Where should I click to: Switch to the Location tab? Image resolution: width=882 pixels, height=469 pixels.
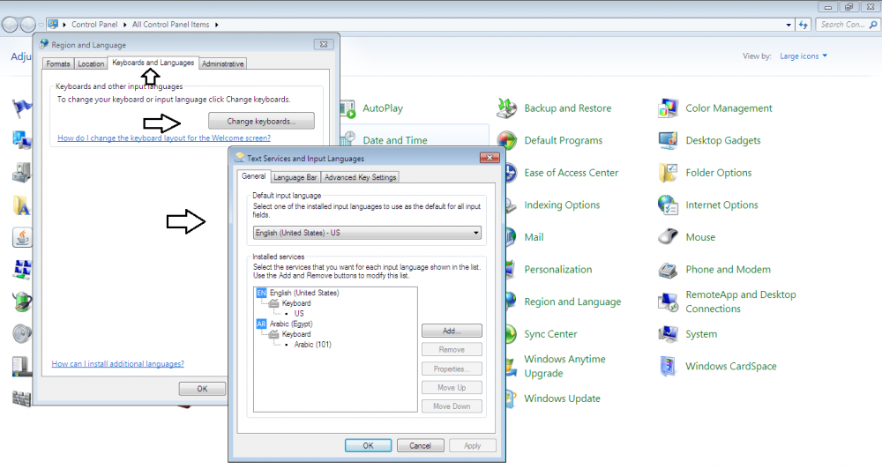point(91,64)
